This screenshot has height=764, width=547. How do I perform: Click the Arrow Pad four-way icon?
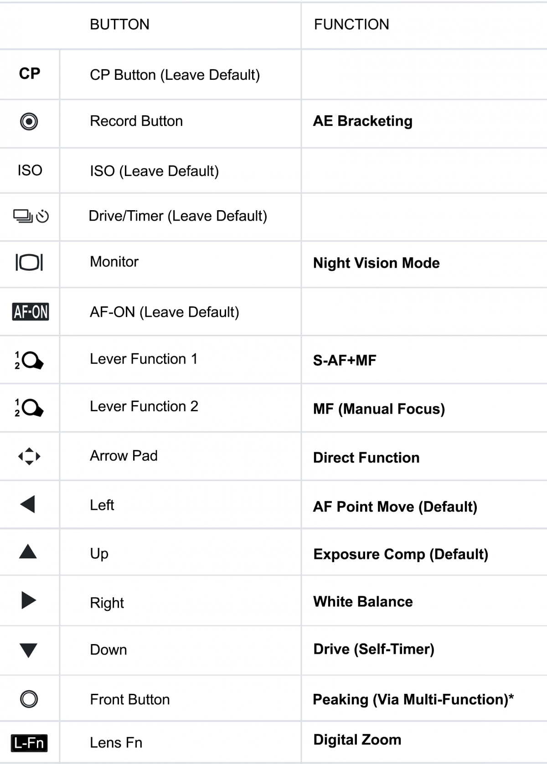pyautogui.click(x=29, y=456)
